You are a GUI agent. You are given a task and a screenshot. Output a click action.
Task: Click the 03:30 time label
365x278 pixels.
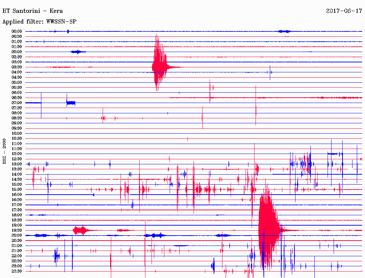tap(17, 67)
